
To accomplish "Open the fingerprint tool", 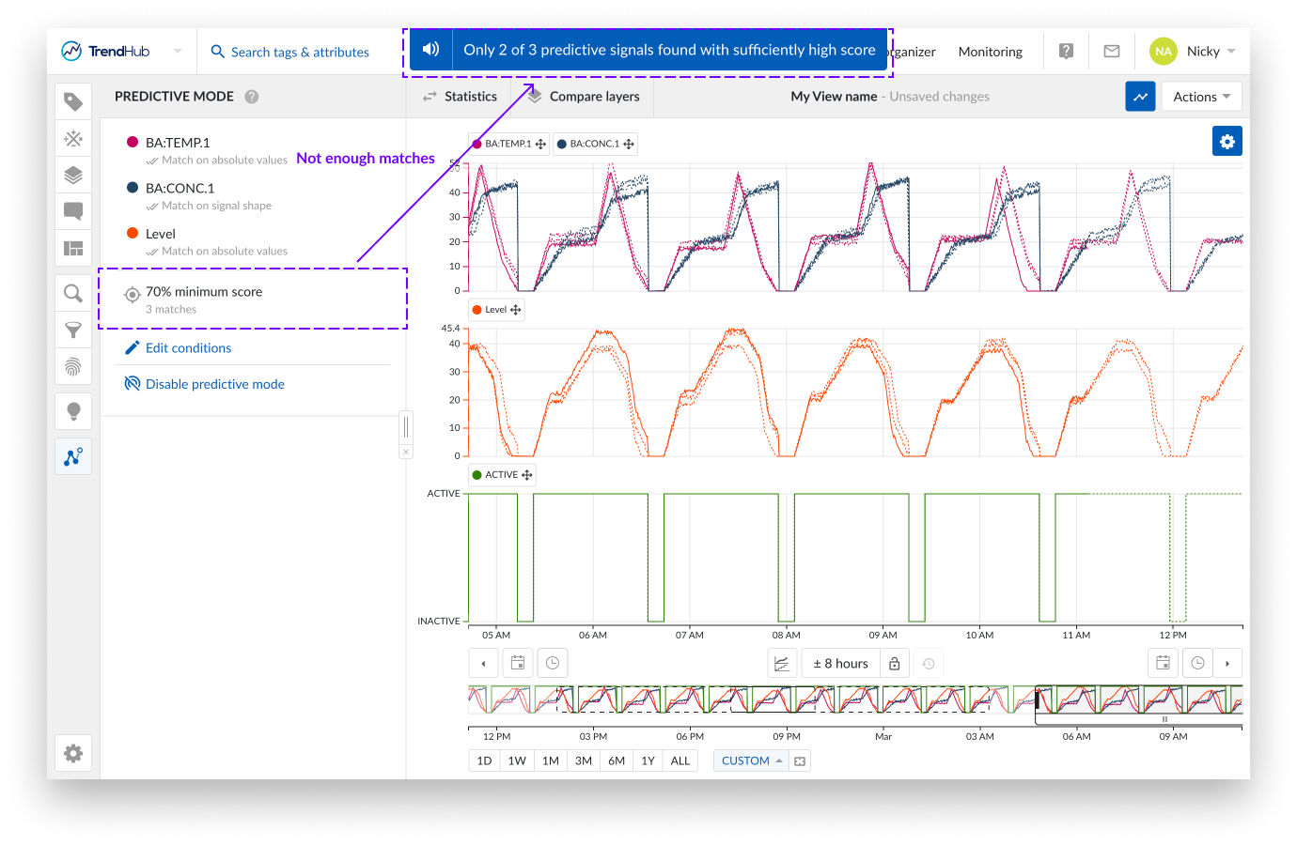I will [73, 366].
